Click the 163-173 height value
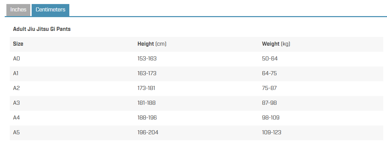387x144 pixels. click(147, 74)
